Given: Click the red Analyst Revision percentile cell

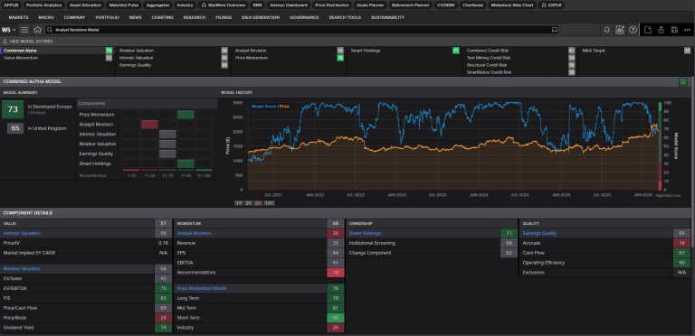Looking at the screenshot, I should pos(149,125).
